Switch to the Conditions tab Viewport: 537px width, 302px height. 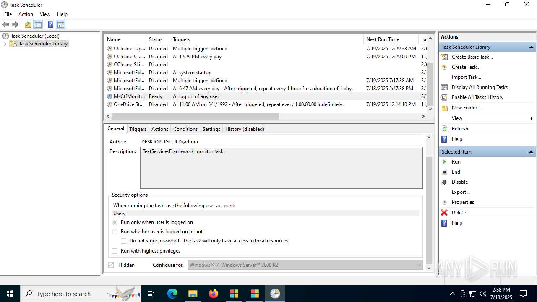tap(185, 129)
